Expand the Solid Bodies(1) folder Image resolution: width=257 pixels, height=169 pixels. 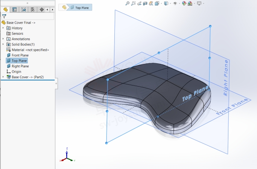pos(3,44)
